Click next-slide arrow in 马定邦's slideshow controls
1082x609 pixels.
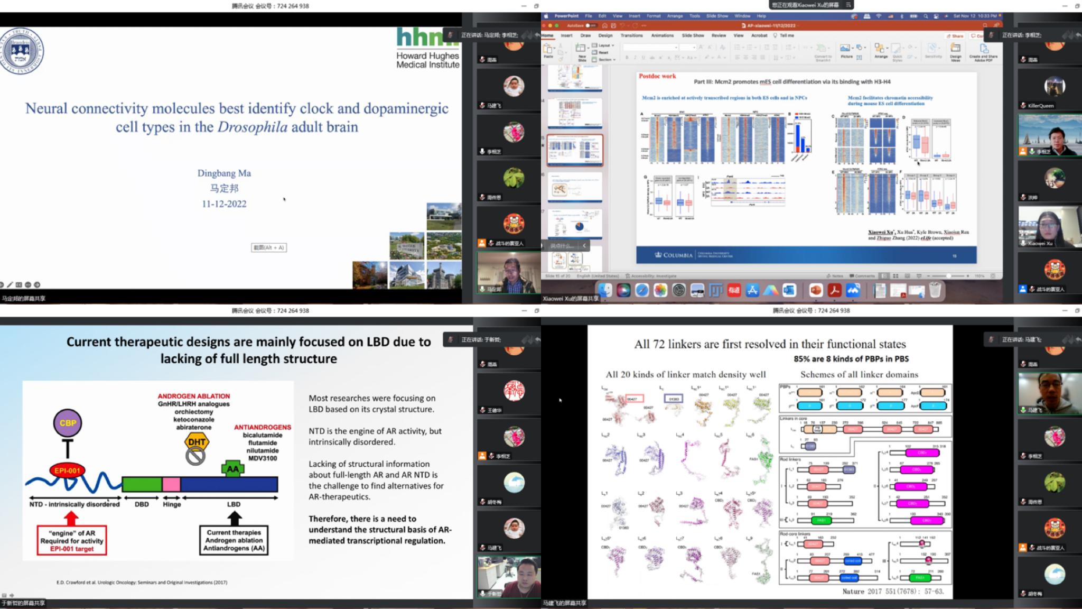(37, 285)
